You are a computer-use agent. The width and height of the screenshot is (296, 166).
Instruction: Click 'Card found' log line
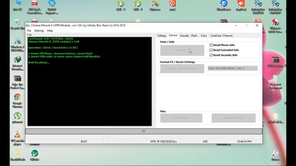50,39
